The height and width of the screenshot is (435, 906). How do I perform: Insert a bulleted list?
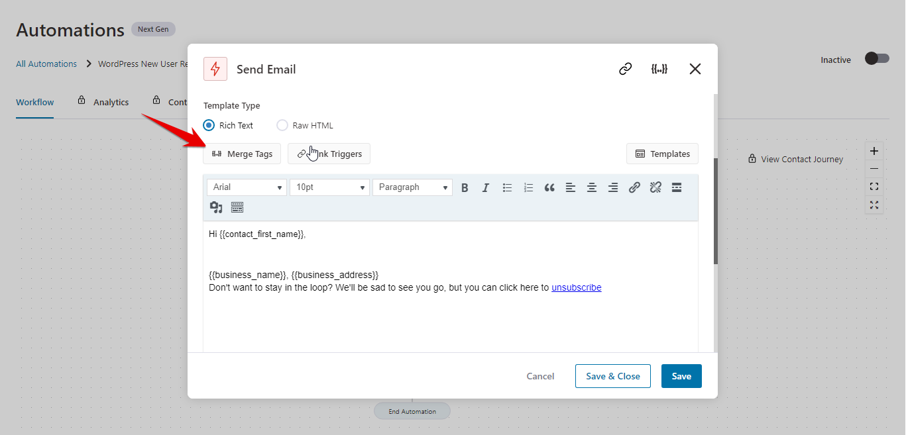507,187
